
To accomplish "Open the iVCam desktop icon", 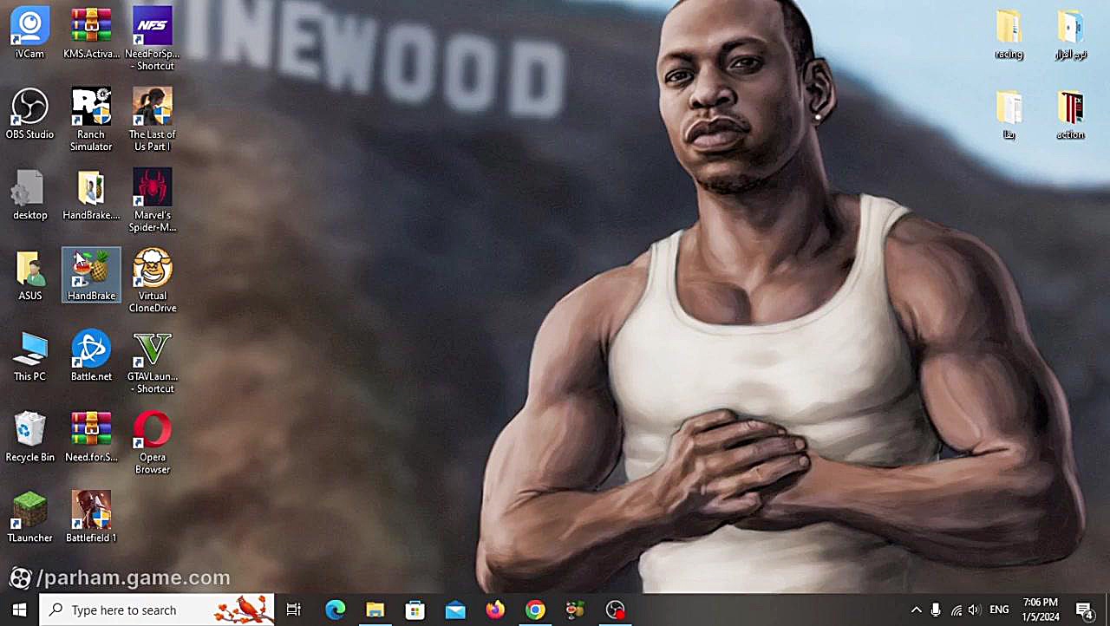I will (x=29, y=33).
